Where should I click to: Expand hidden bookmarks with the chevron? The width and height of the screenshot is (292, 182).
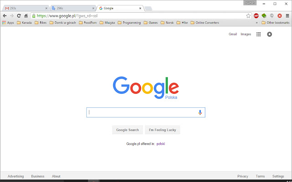pyautogui.click(x=256, y=23)
